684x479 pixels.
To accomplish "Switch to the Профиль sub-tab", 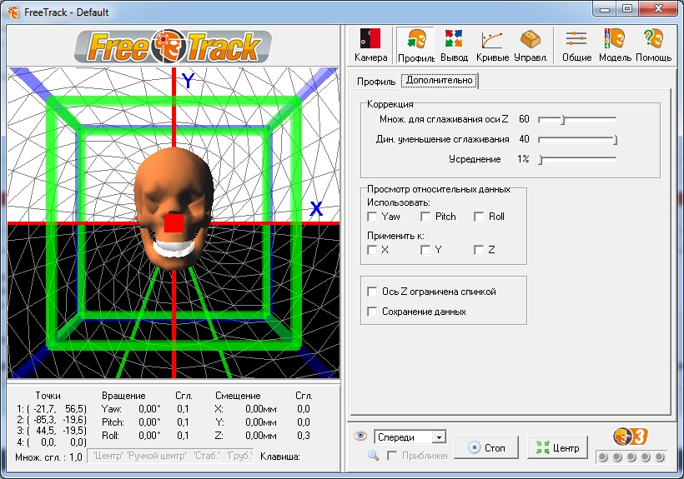I will point(376,82).
